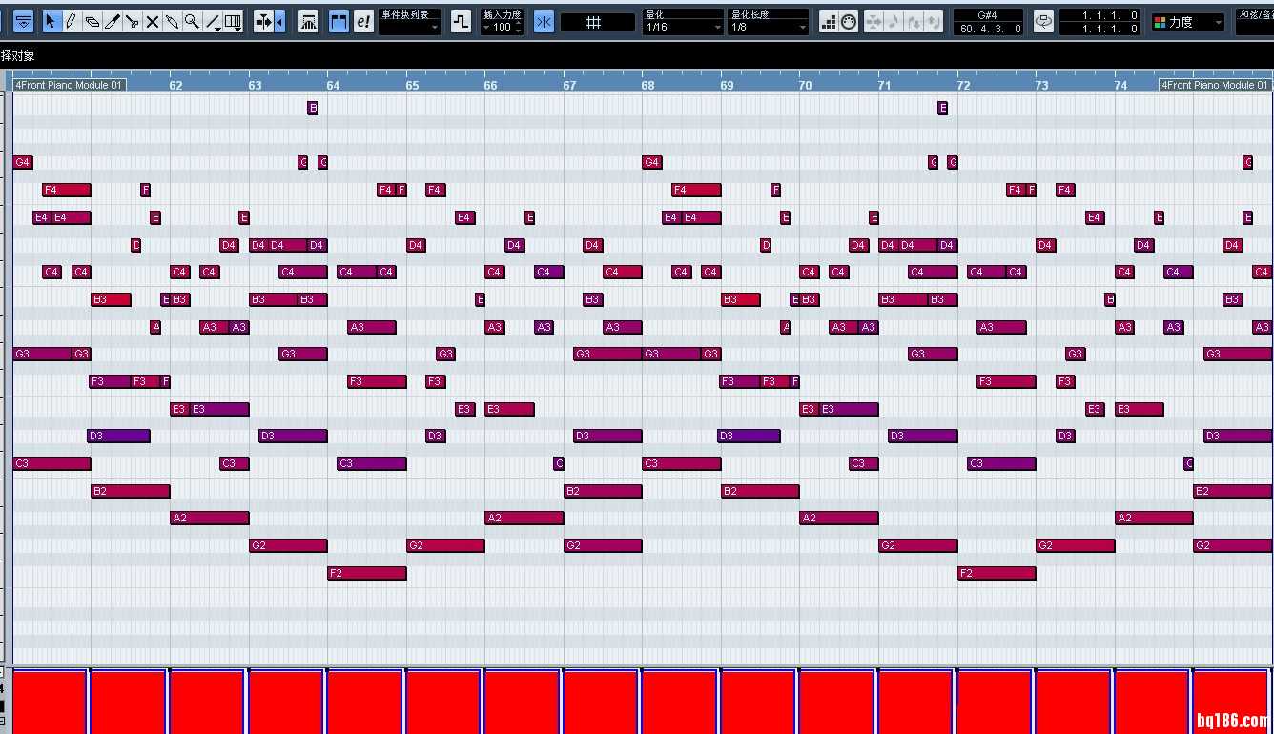
Task: Click the G#4 mouse pitch display
Action: pyautogui.click(x=988, y=15)
